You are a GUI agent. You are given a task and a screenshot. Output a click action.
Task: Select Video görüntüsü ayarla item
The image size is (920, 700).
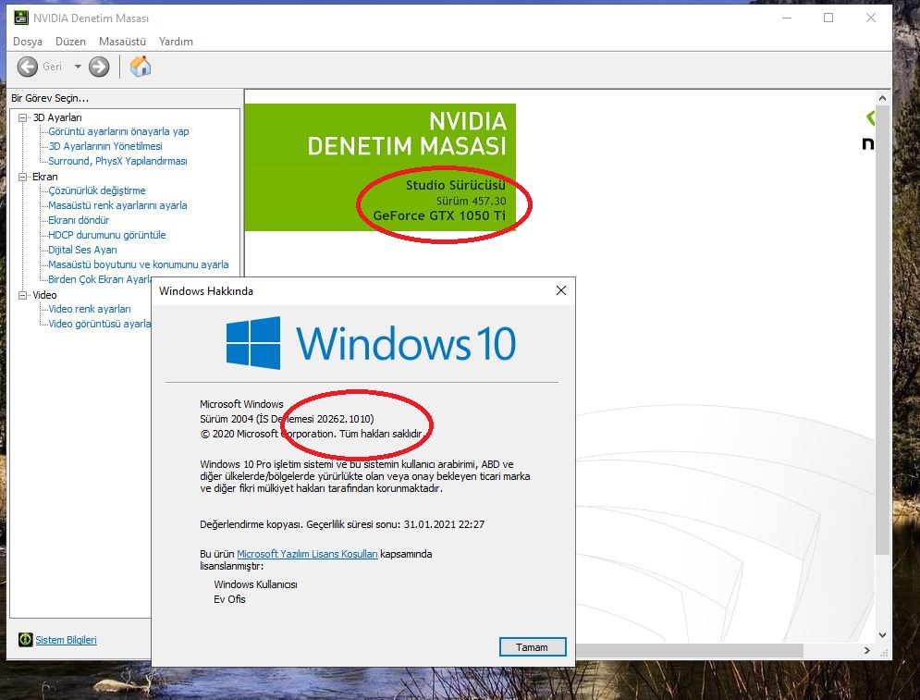click(99, 324)
